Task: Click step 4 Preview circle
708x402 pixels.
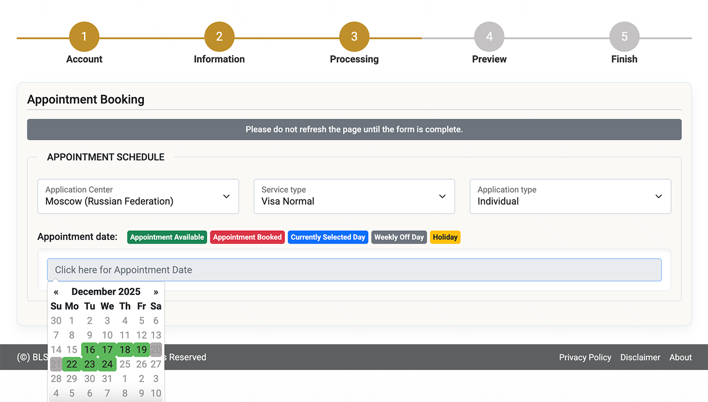Action: 489,37
